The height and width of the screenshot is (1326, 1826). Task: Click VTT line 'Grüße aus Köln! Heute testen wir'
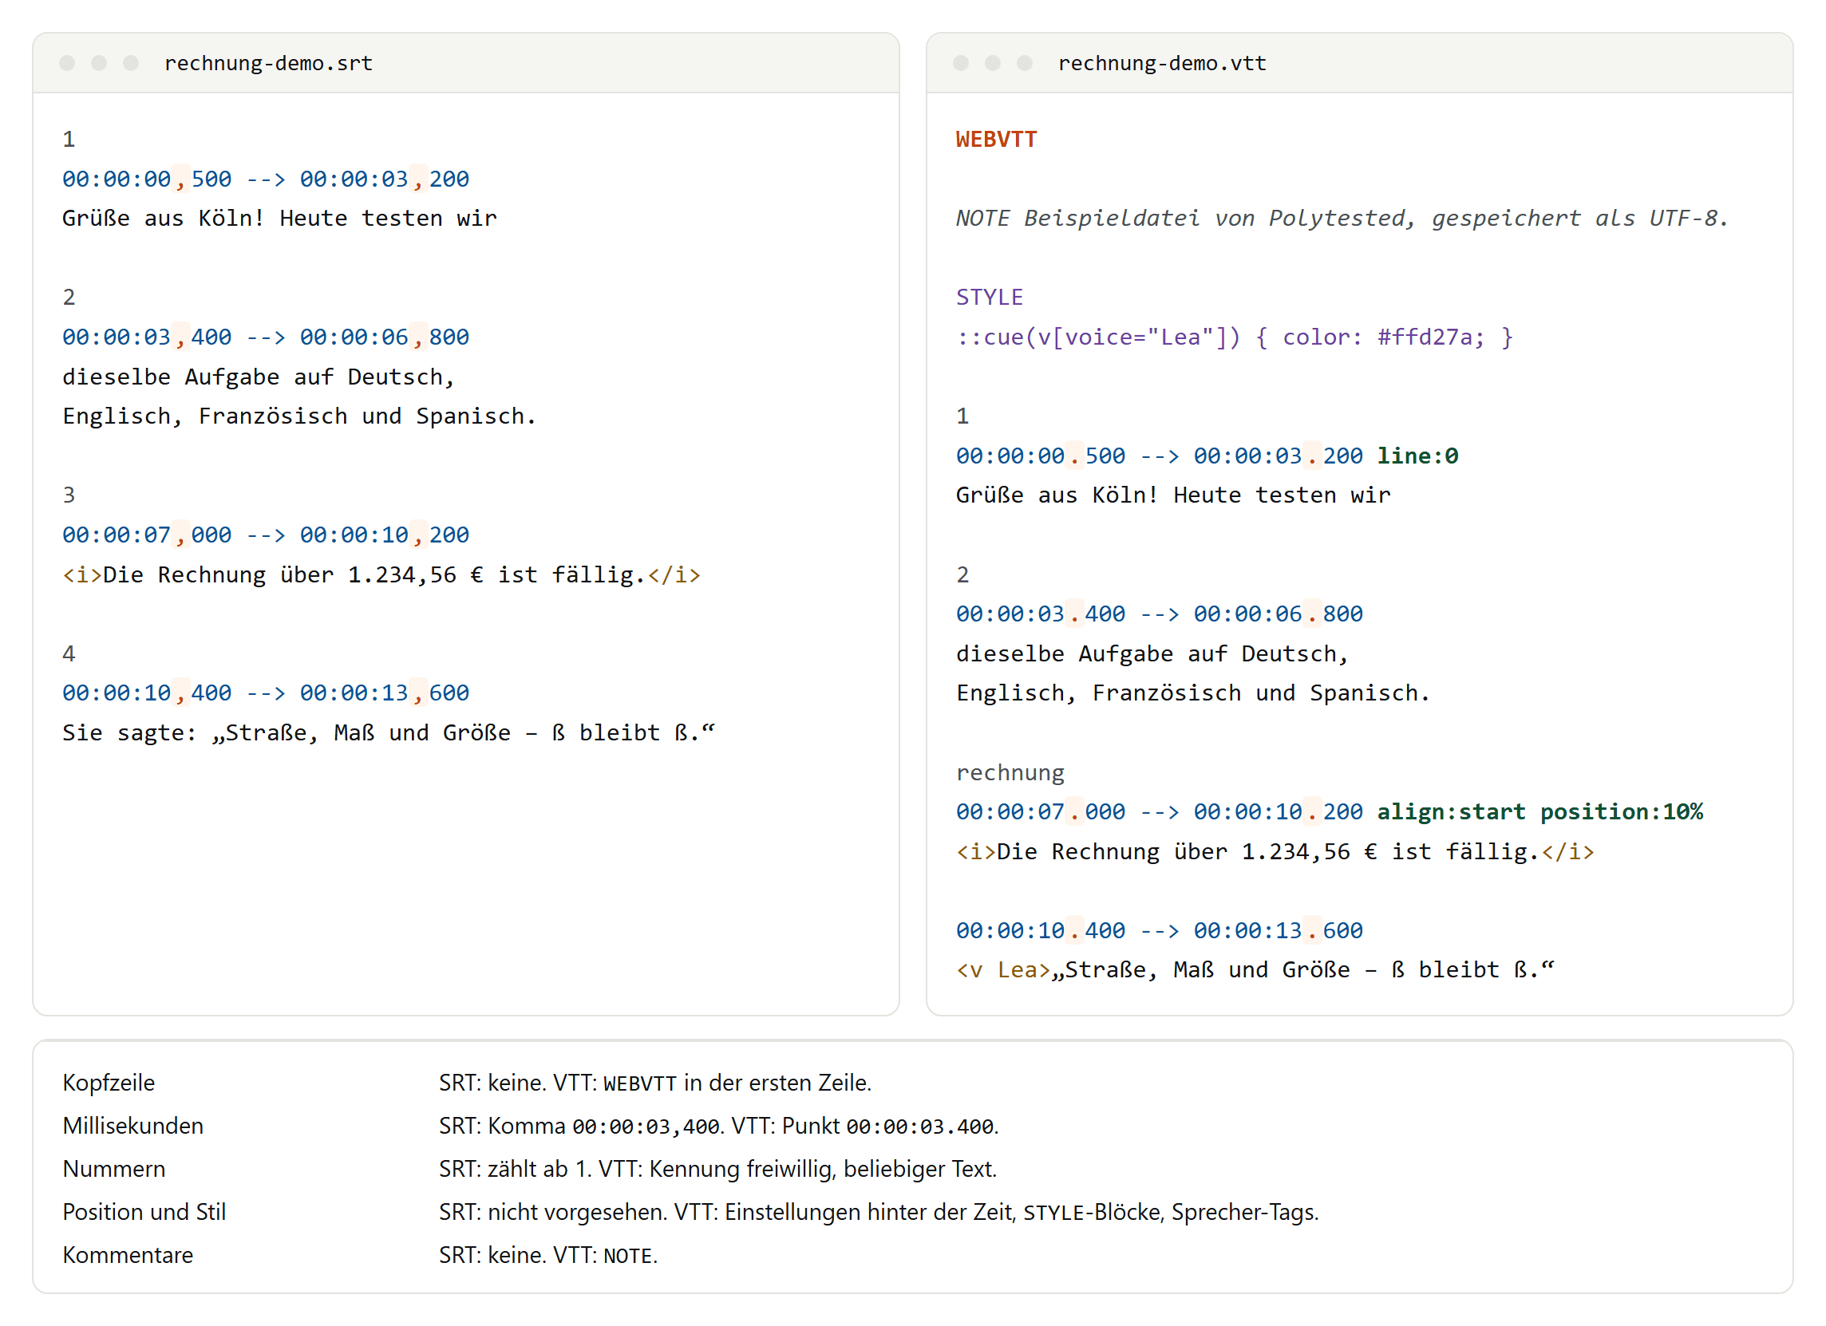[x=1173, y=495]
